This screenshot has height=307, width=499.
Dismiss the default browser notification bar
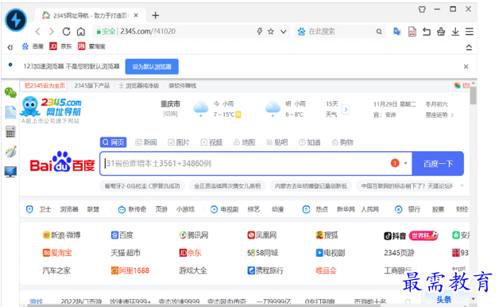[x=466, y=67]
